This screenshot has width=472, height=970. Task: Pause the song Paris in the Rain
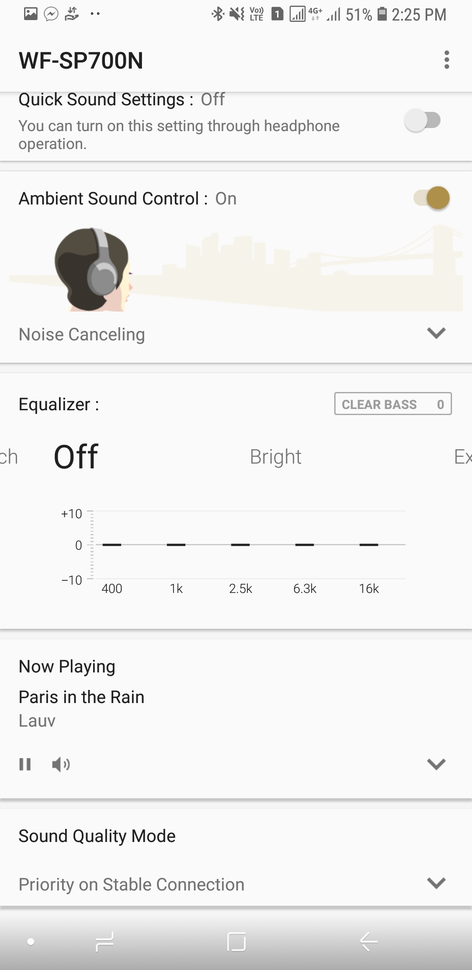tap(25, 764)
